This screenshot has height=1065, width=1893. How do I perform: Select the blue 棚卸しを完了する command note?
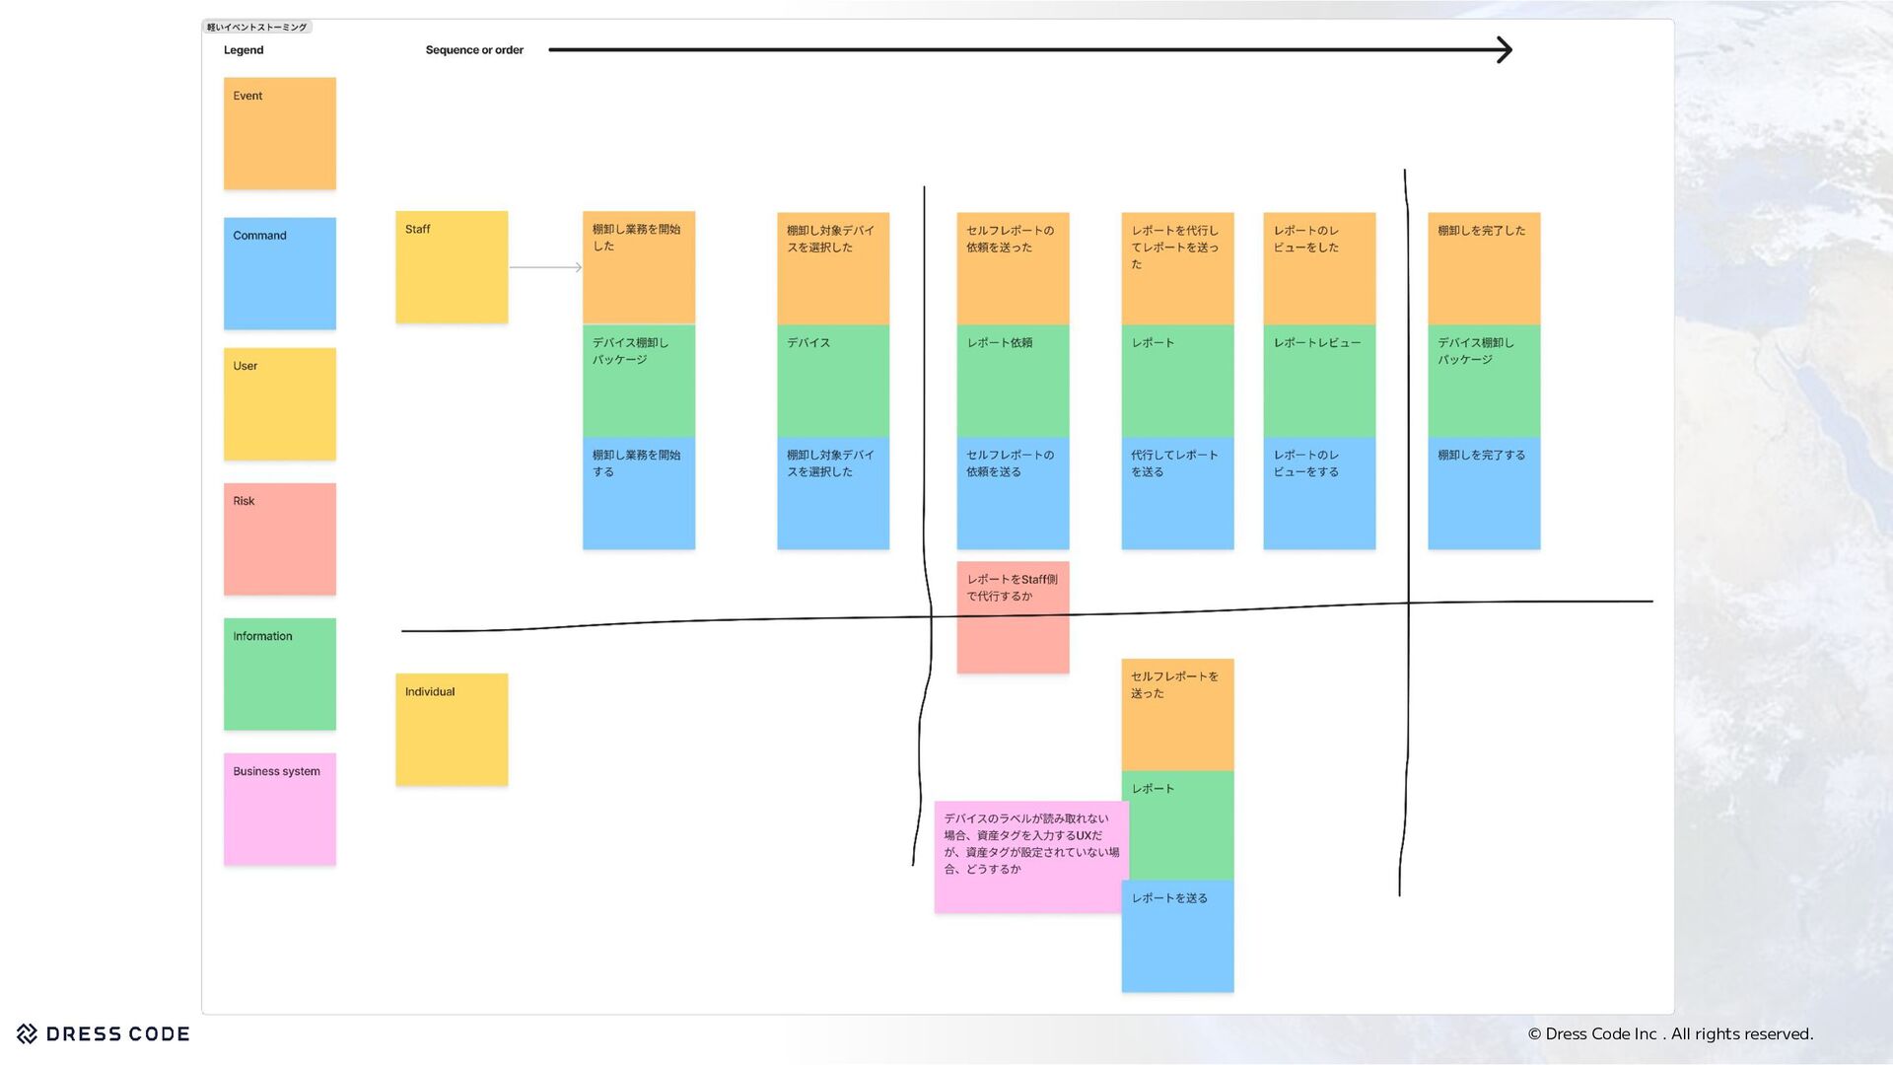(x=1483, y=493)
